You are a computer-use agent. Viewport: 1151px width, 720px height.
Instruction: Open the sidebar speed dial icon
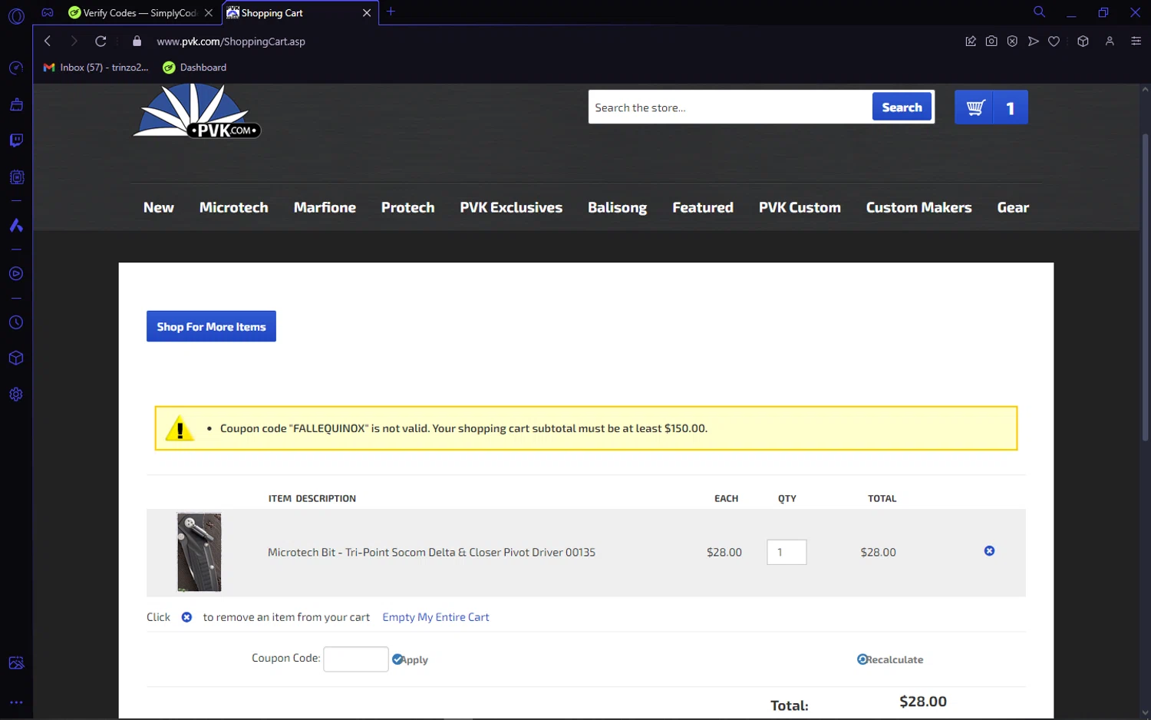click(x=16, y=68)
